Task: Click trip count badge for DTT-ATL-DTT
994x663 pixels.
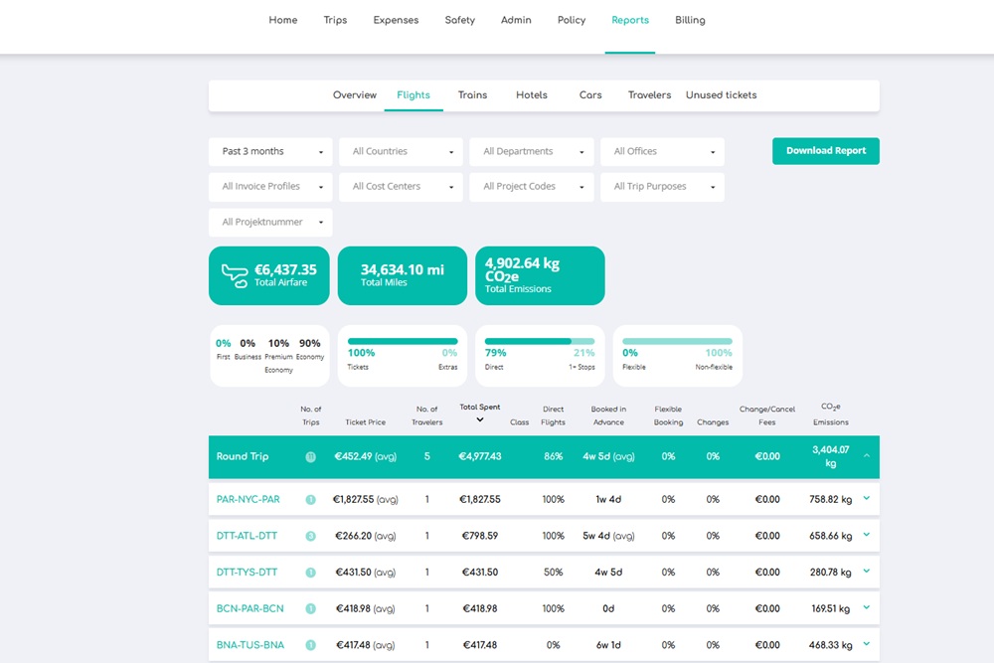Action: click(310, 537)
